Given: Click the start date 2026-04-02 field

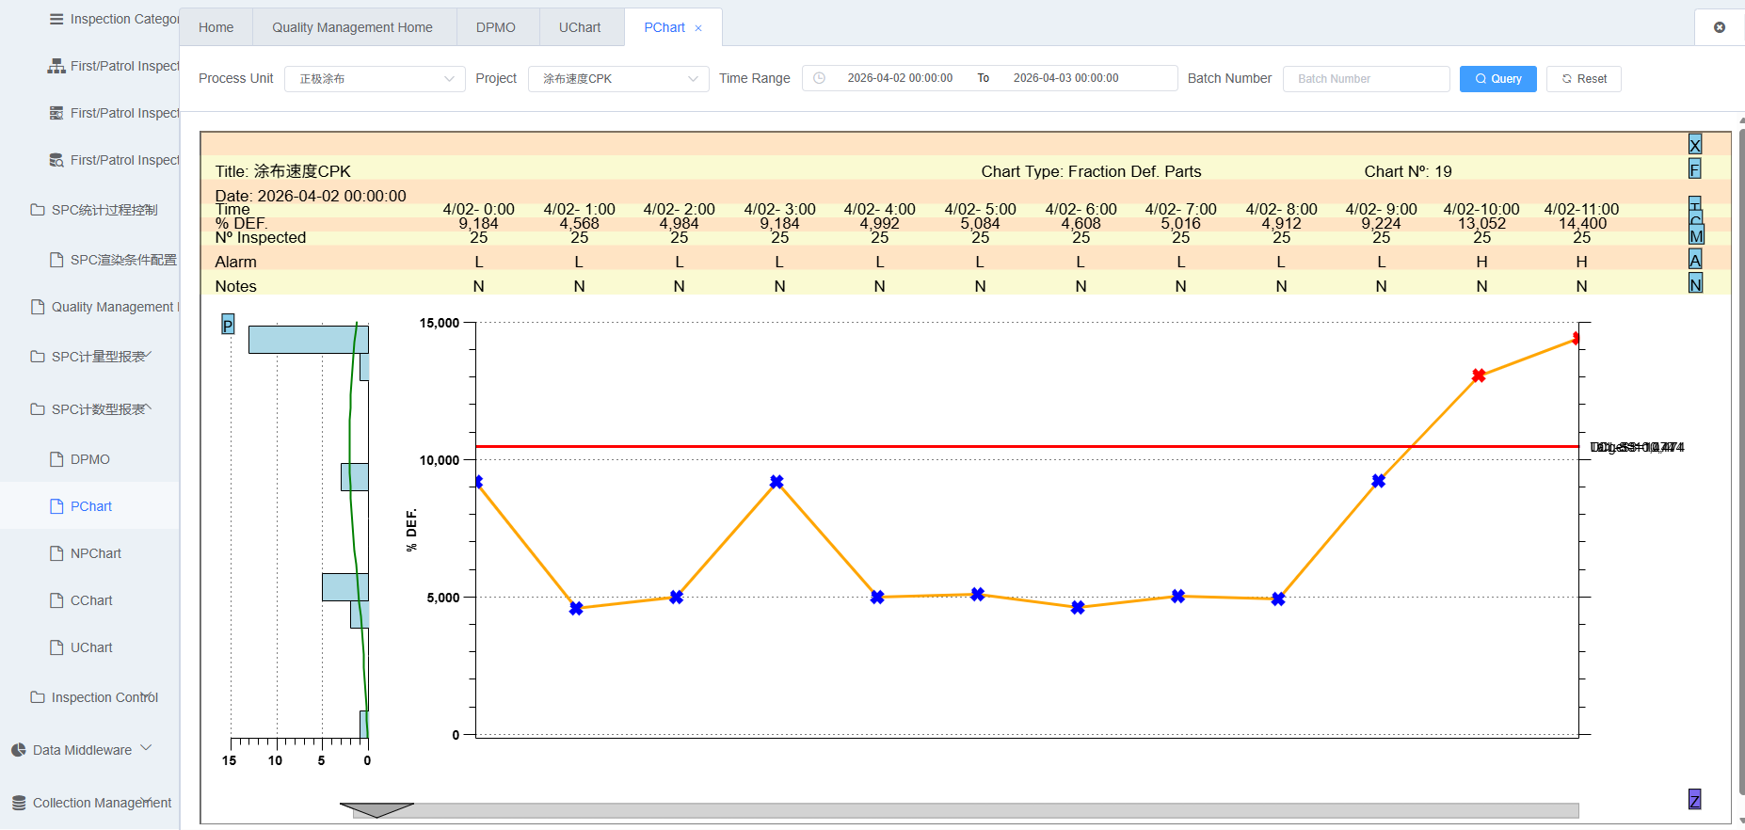Looking at the screenshot, I should tap(900, 78).
